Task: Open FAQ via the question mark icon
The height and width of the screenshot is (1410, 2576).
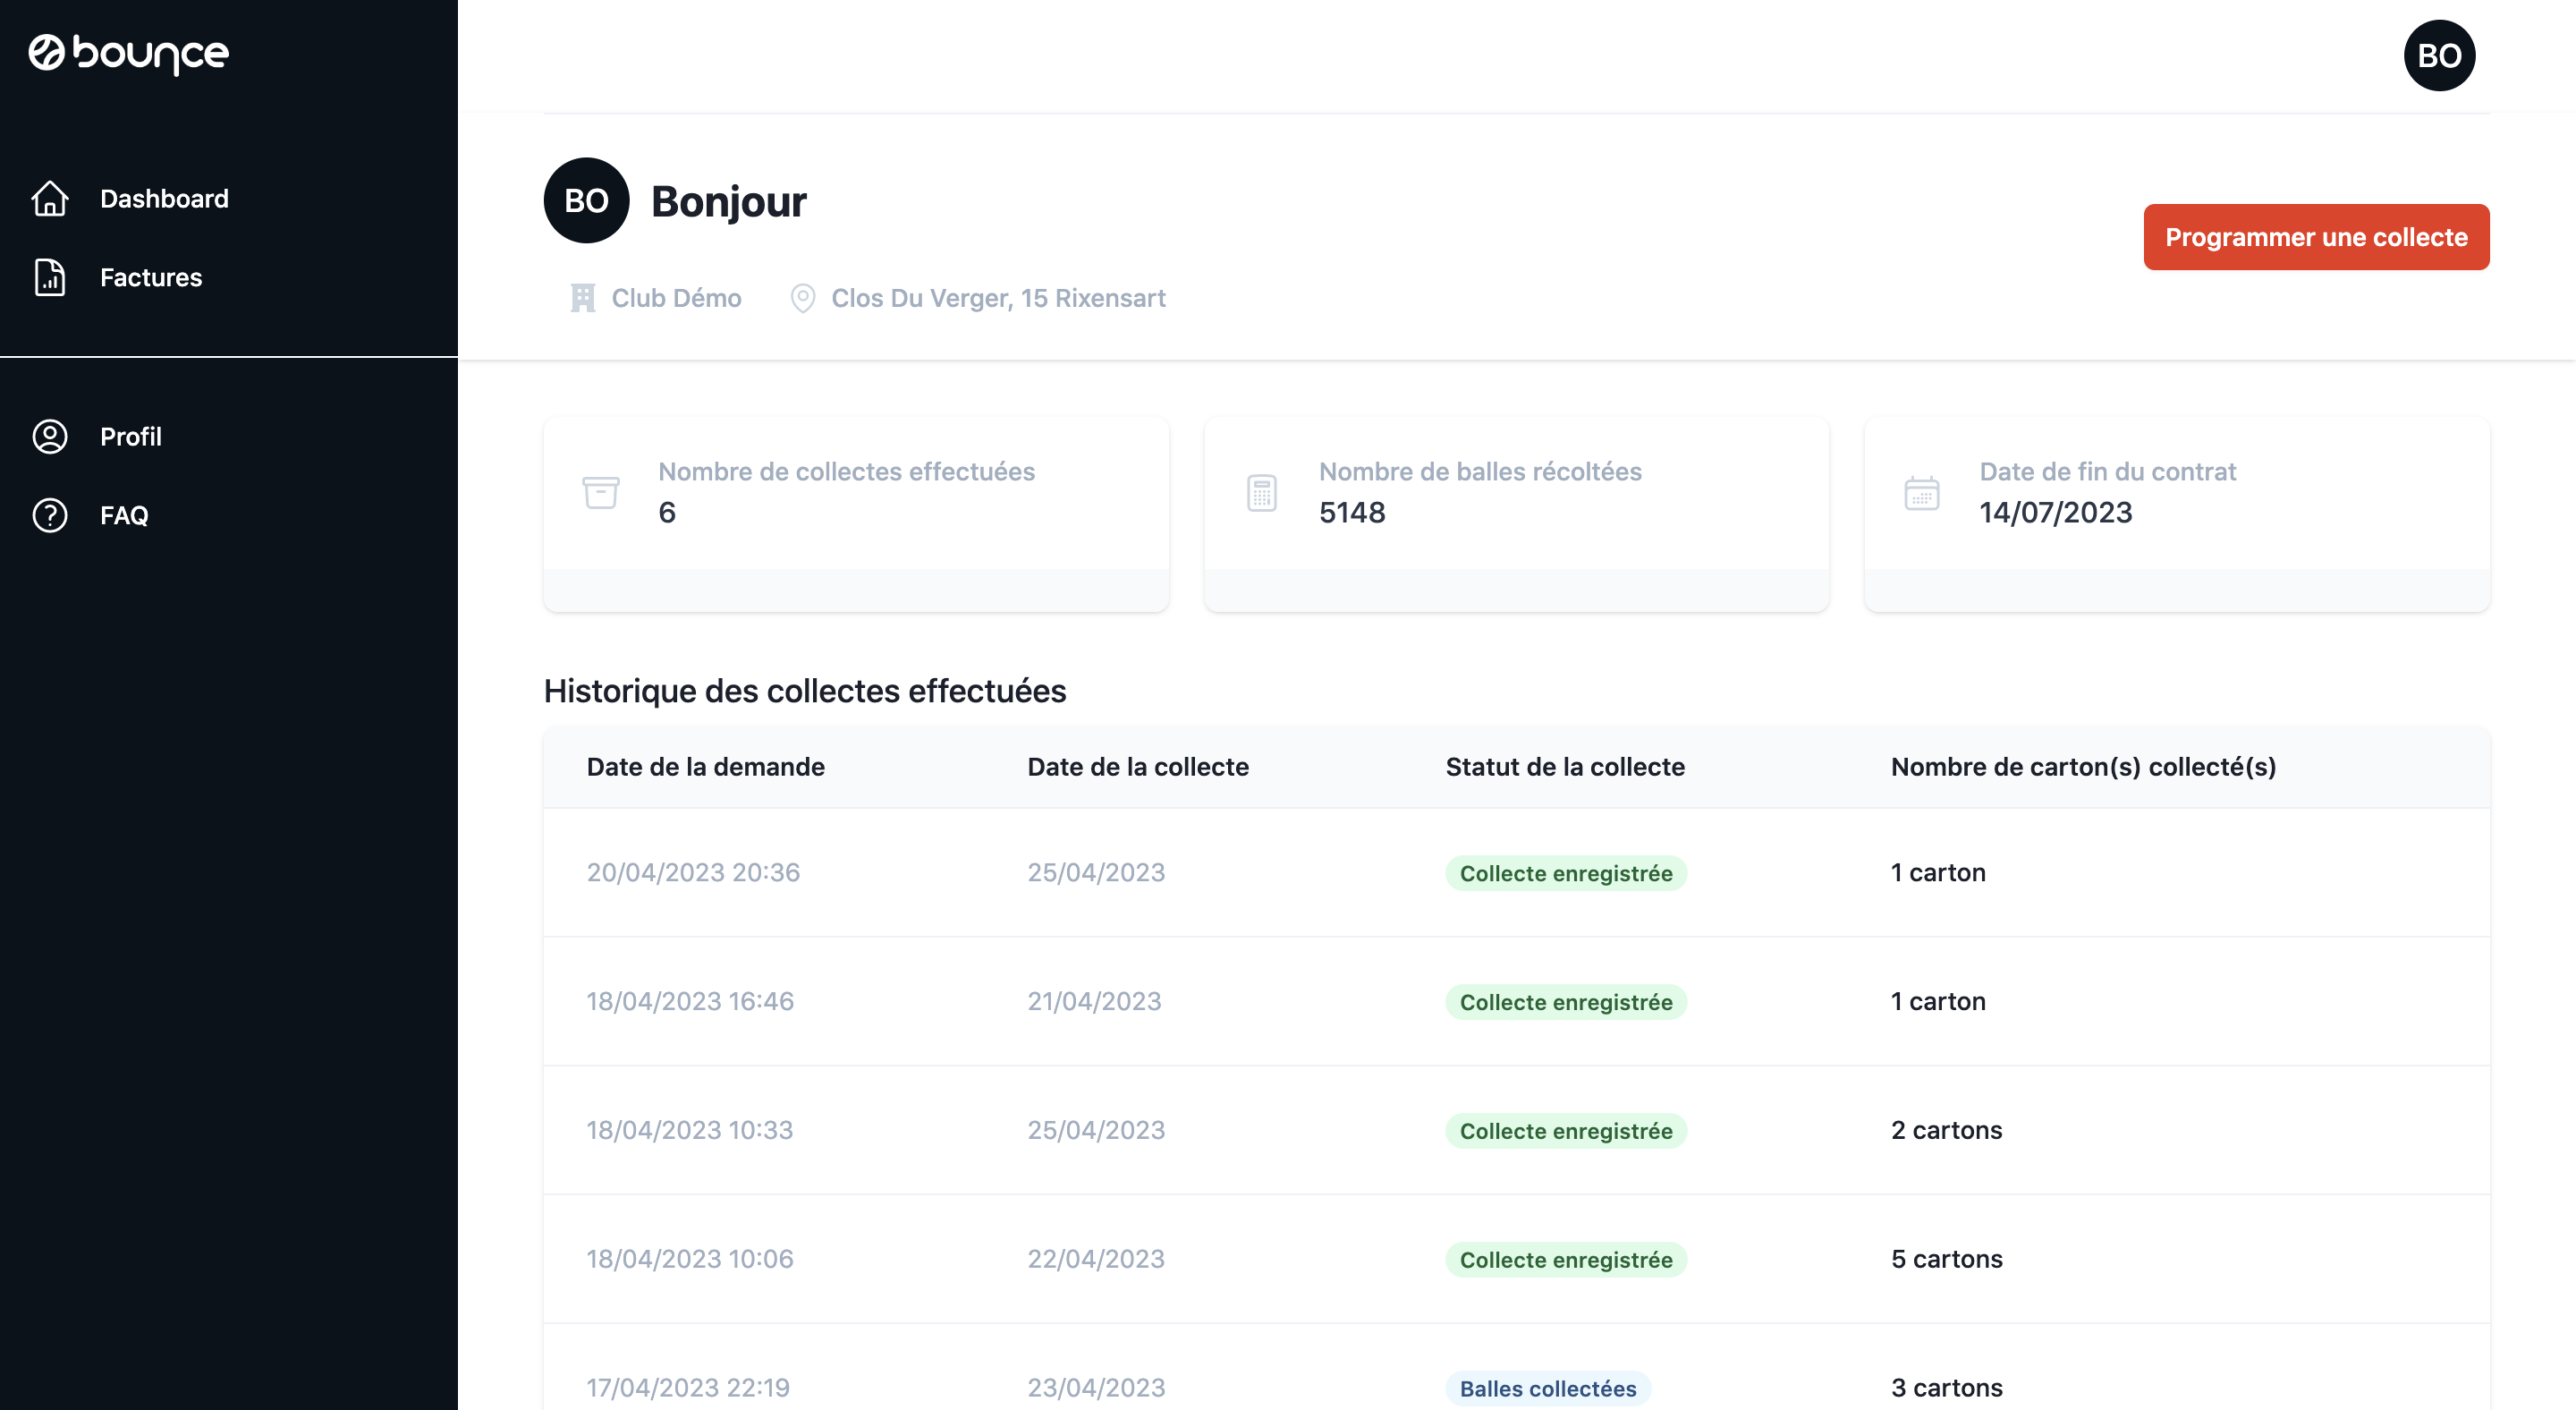Action: (50, 516)
